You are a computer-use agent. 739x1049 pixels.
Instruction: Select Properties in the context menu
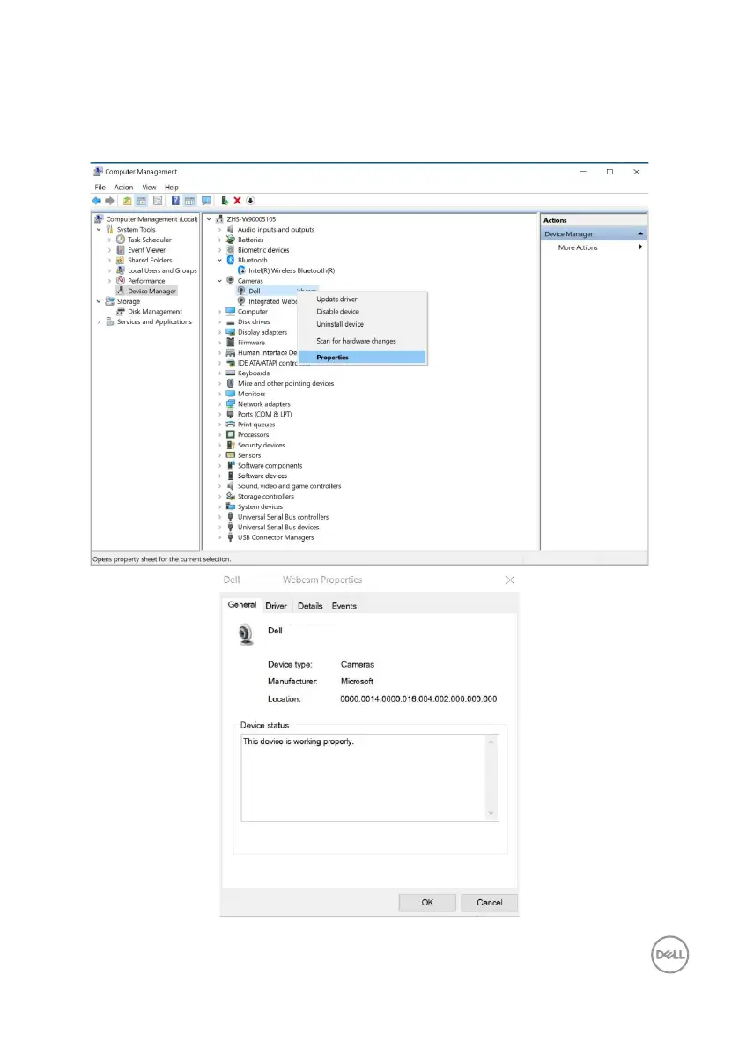pyautogui.click(x=362, y=358)
